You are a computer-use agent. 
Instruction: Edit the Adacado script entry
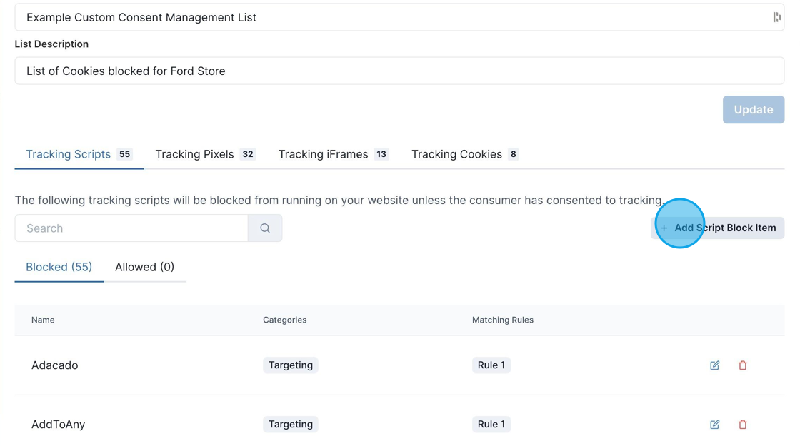coord(715,365)
